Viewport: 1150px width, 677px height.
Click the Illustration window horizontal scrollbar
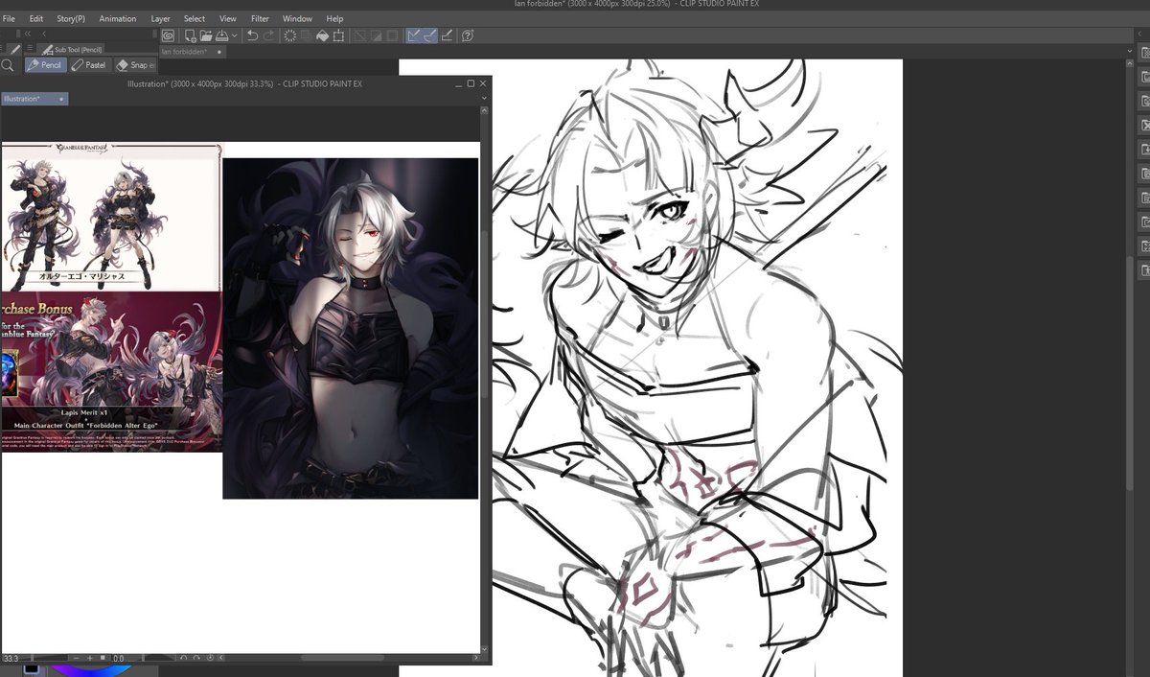(x=343, y=658)
